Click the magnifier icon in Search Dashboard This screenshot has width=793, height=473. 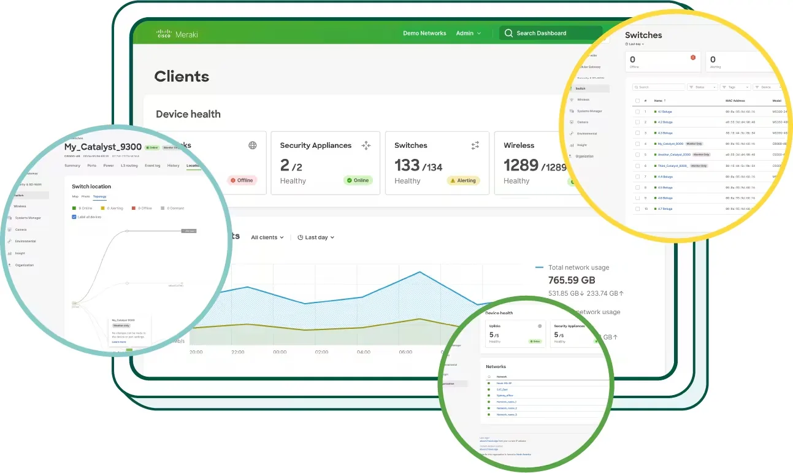(x=508, y=33)
